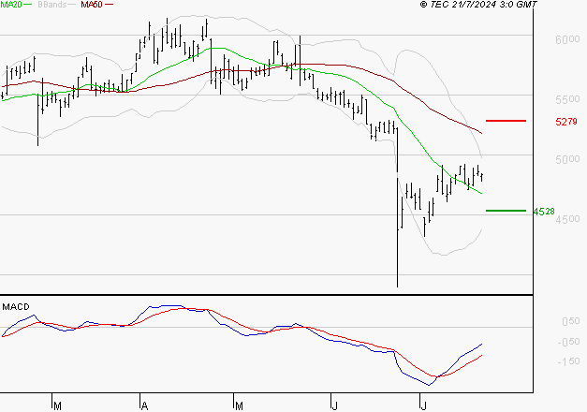Click the first J month marker
The image size is (587, 412).
335,406
